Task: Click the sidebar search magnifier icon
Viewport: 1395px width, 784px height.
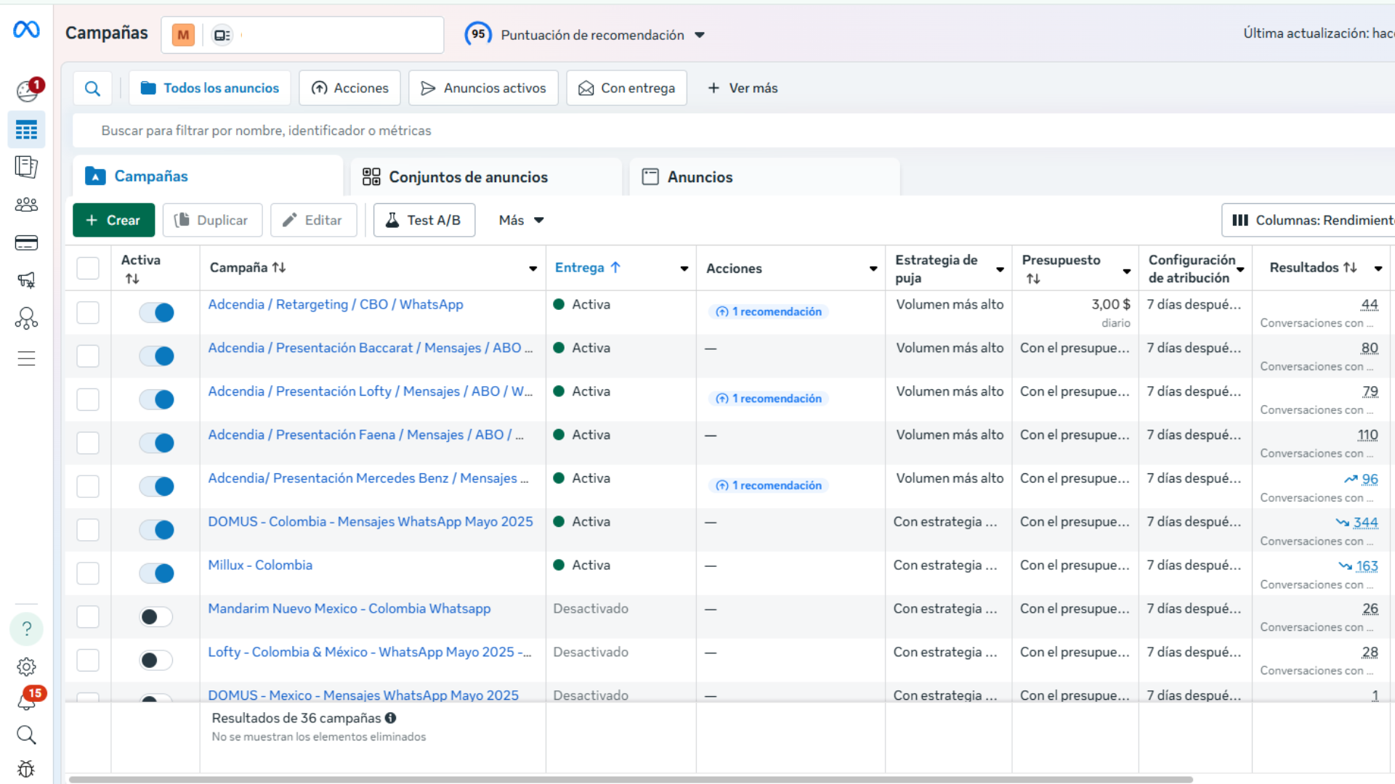Action: coord(26,735)
